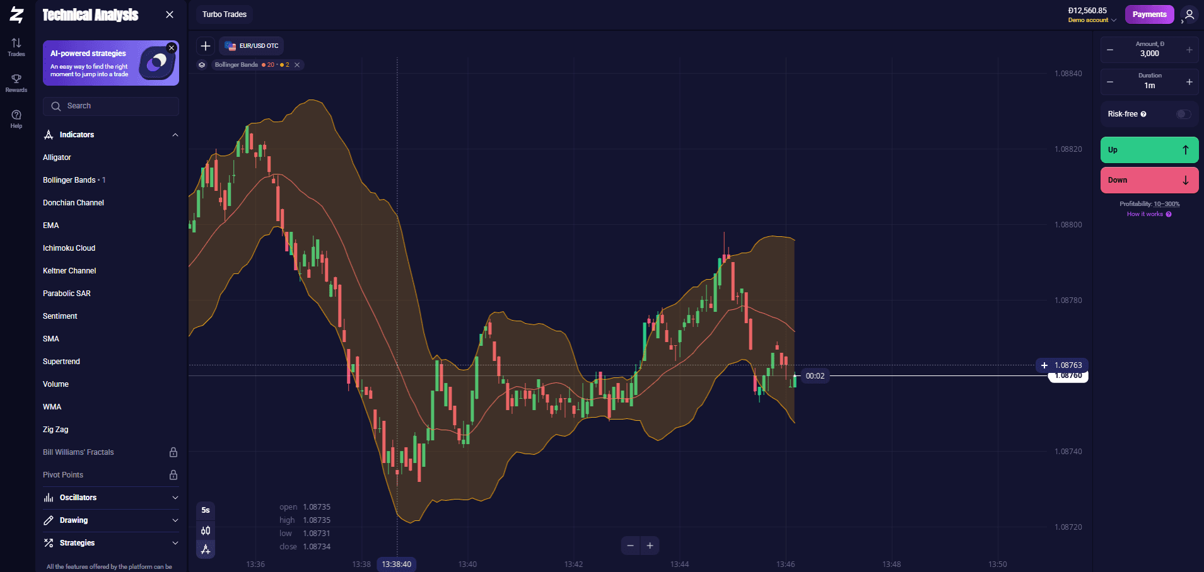This screenshot has height=572, width=1204.
Task: Click the green Up trade button
Action: point(1149,150)
